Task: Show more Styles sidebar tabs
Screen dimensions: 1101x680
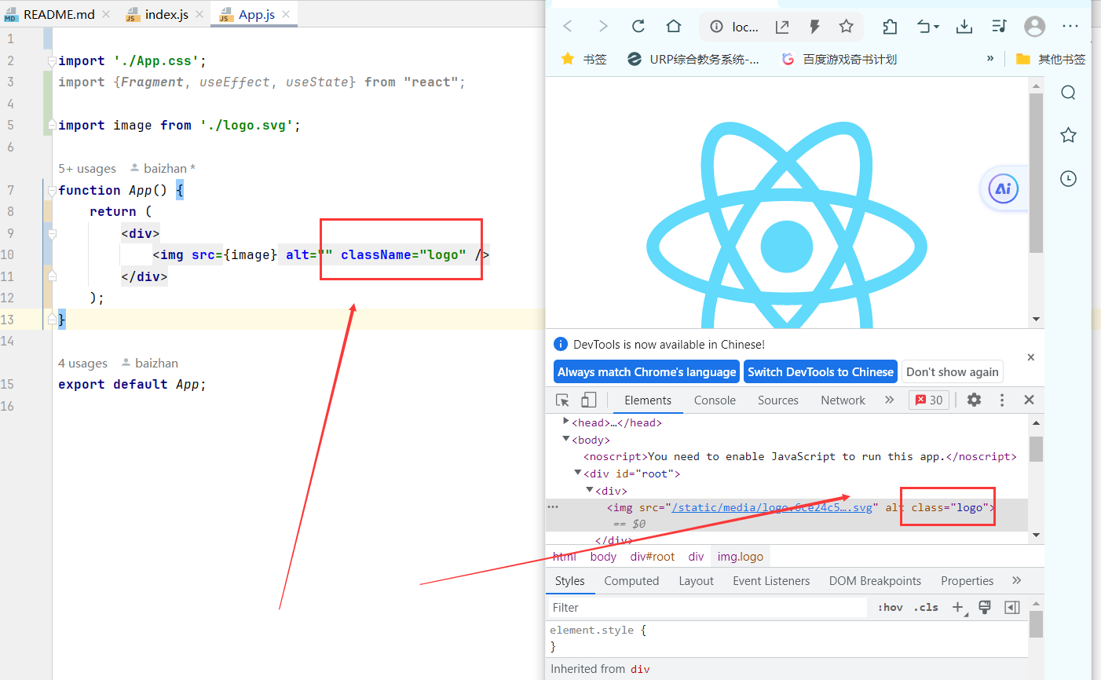Action: pyautogui.click(x=1017, y=580)
